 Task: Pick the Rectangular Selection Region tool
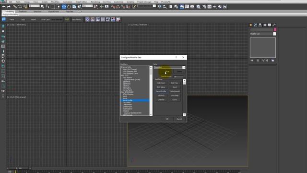(x=53, y=7)
